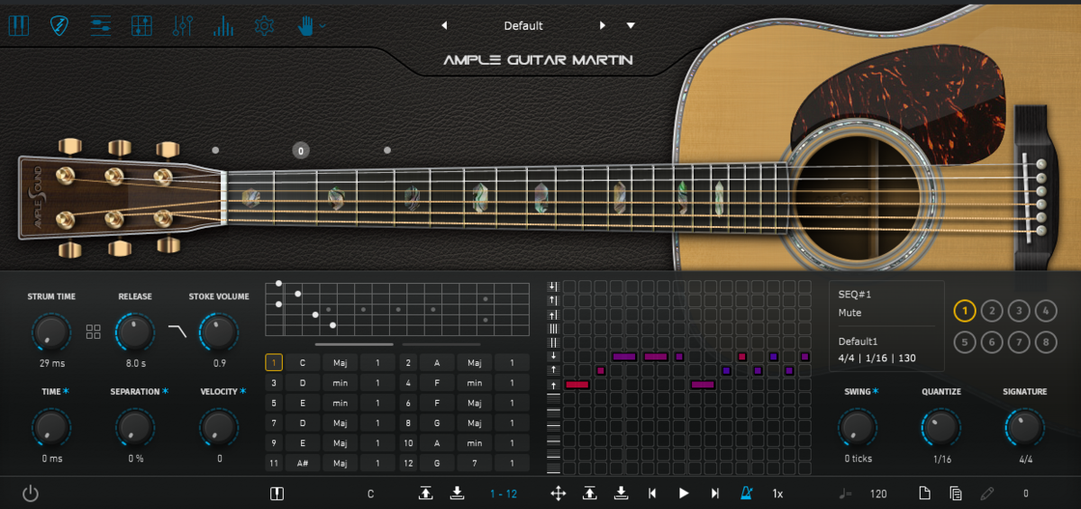Screen dimensions: 1081x509
Task: Click the capo position marker showing 0
Action: point(301,150)
